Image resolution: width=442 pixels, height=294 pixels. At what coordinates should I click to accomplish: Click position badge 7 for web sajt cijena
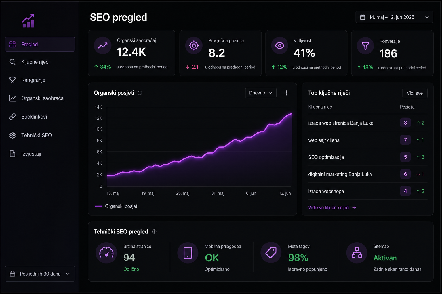click(x=405, y=140)
